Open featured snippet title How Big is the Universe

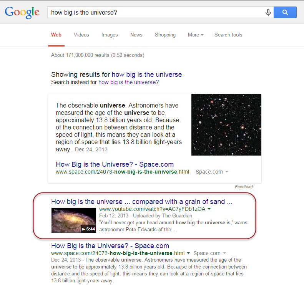[x=115, y=164]
